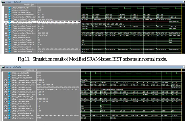Image resolution: width=187 pixels, height=125 pixels.
Task: Click the rst signal diamond icon in upper wave window
Action: tap(10, 10)
